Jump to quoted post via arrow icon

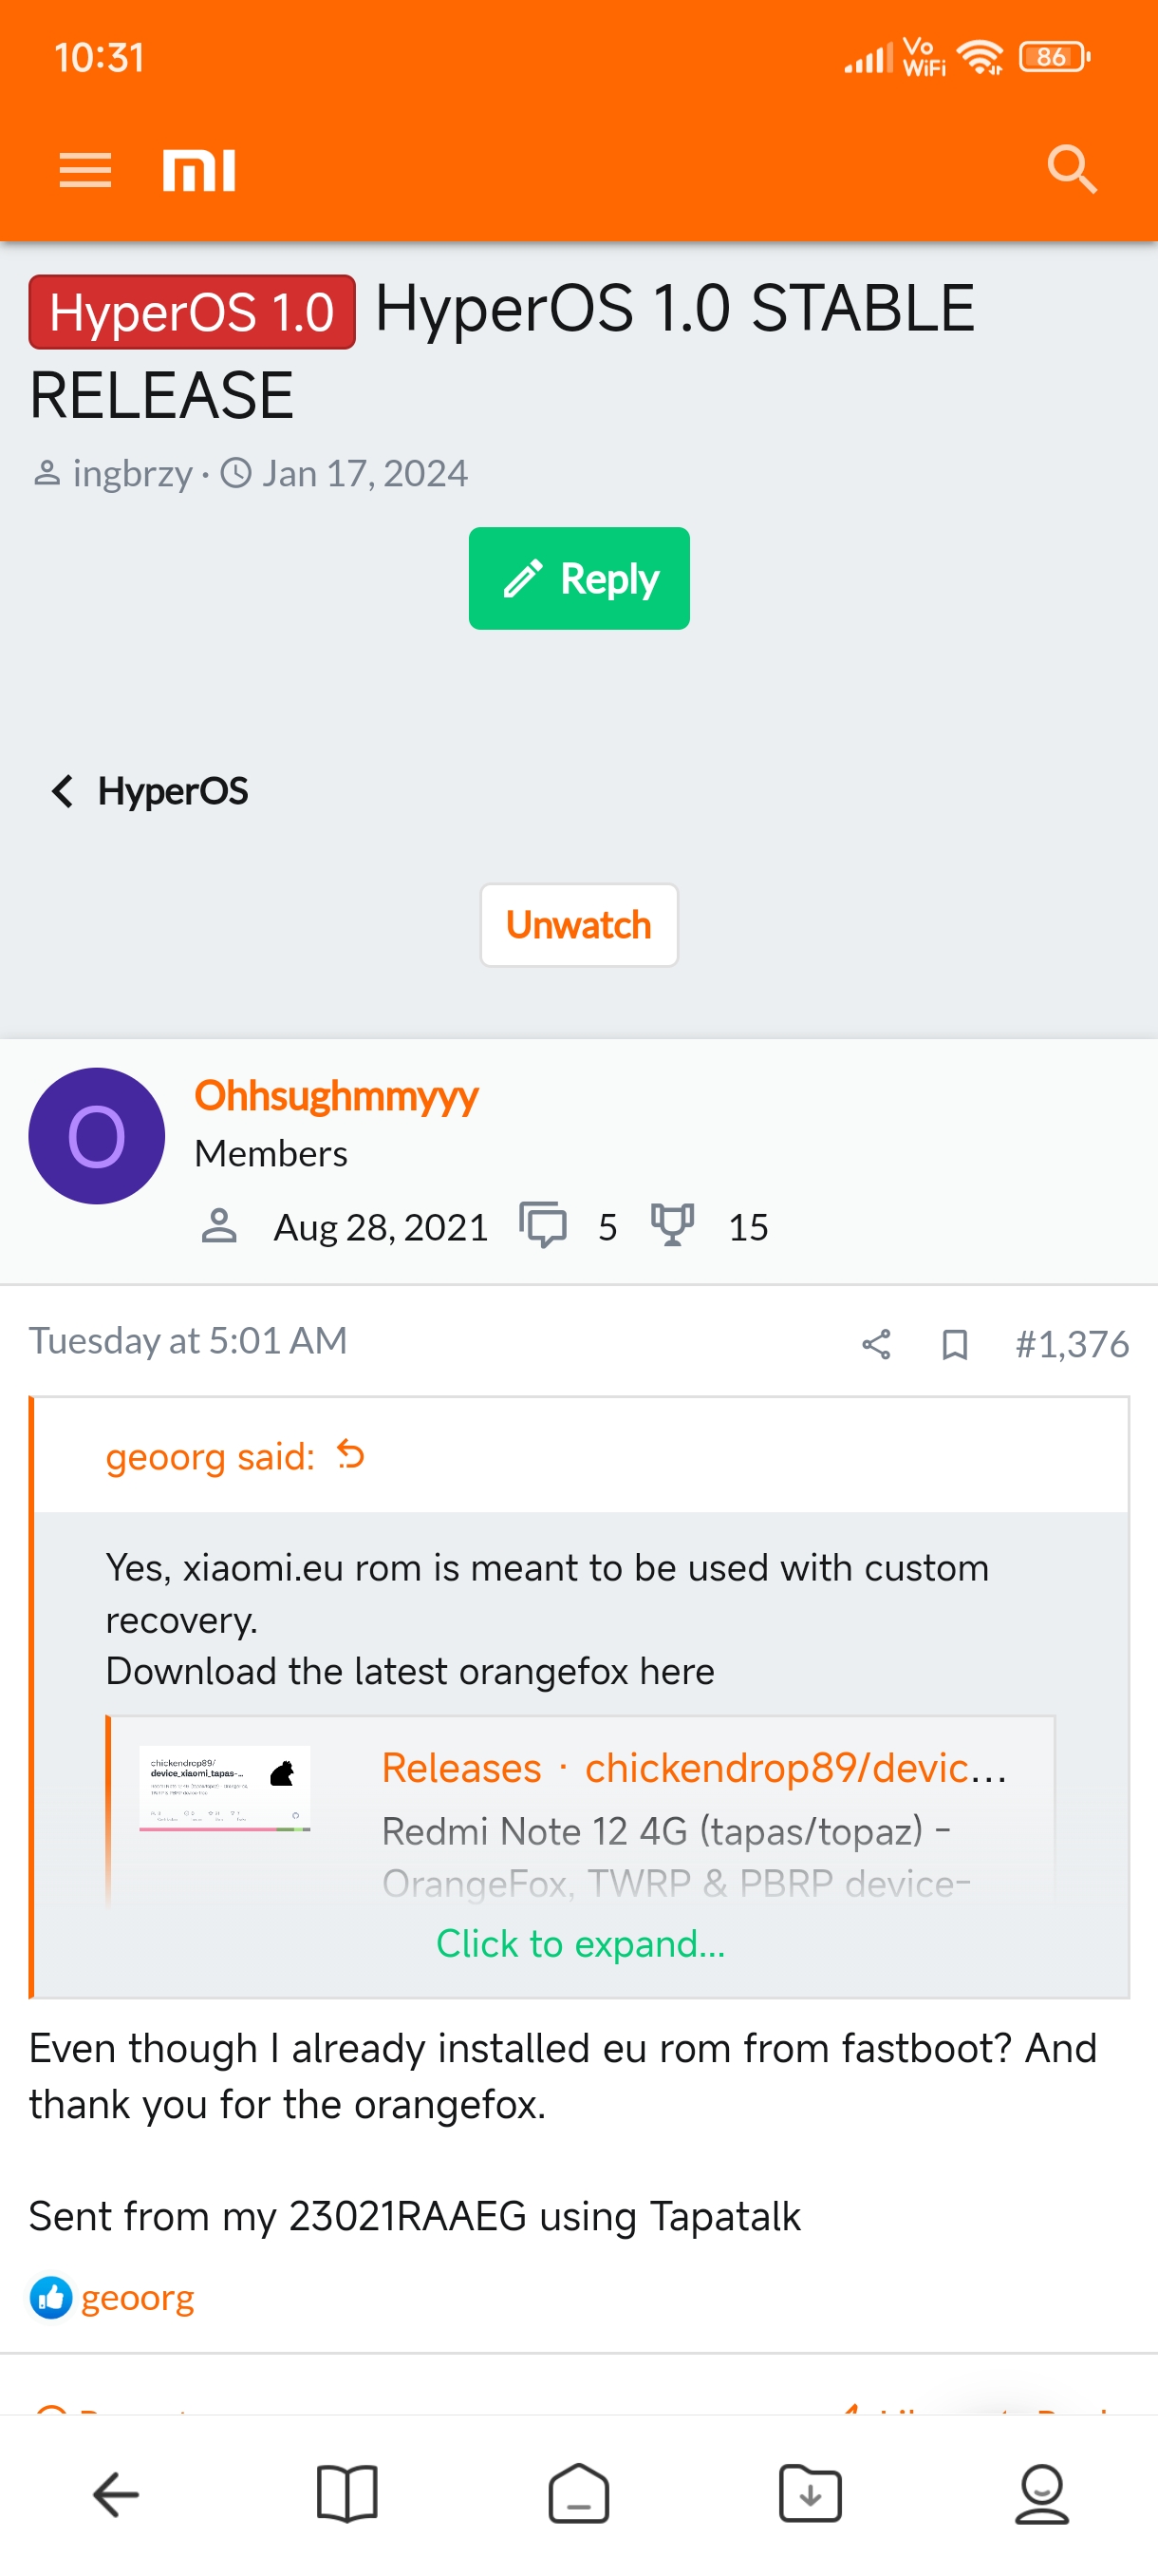coord(350,1454)
